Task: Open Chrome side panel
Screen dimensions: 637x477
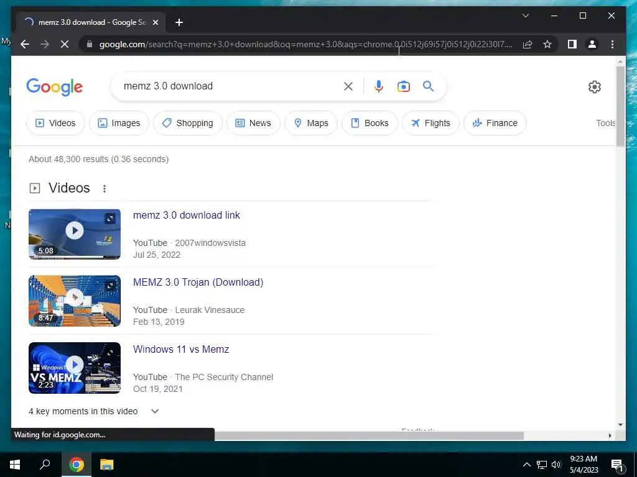Action: pos(572,44)
